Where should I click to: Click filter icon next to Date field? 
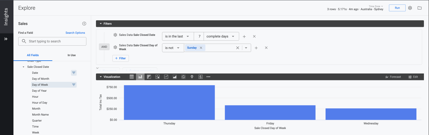tap(74, 73)
